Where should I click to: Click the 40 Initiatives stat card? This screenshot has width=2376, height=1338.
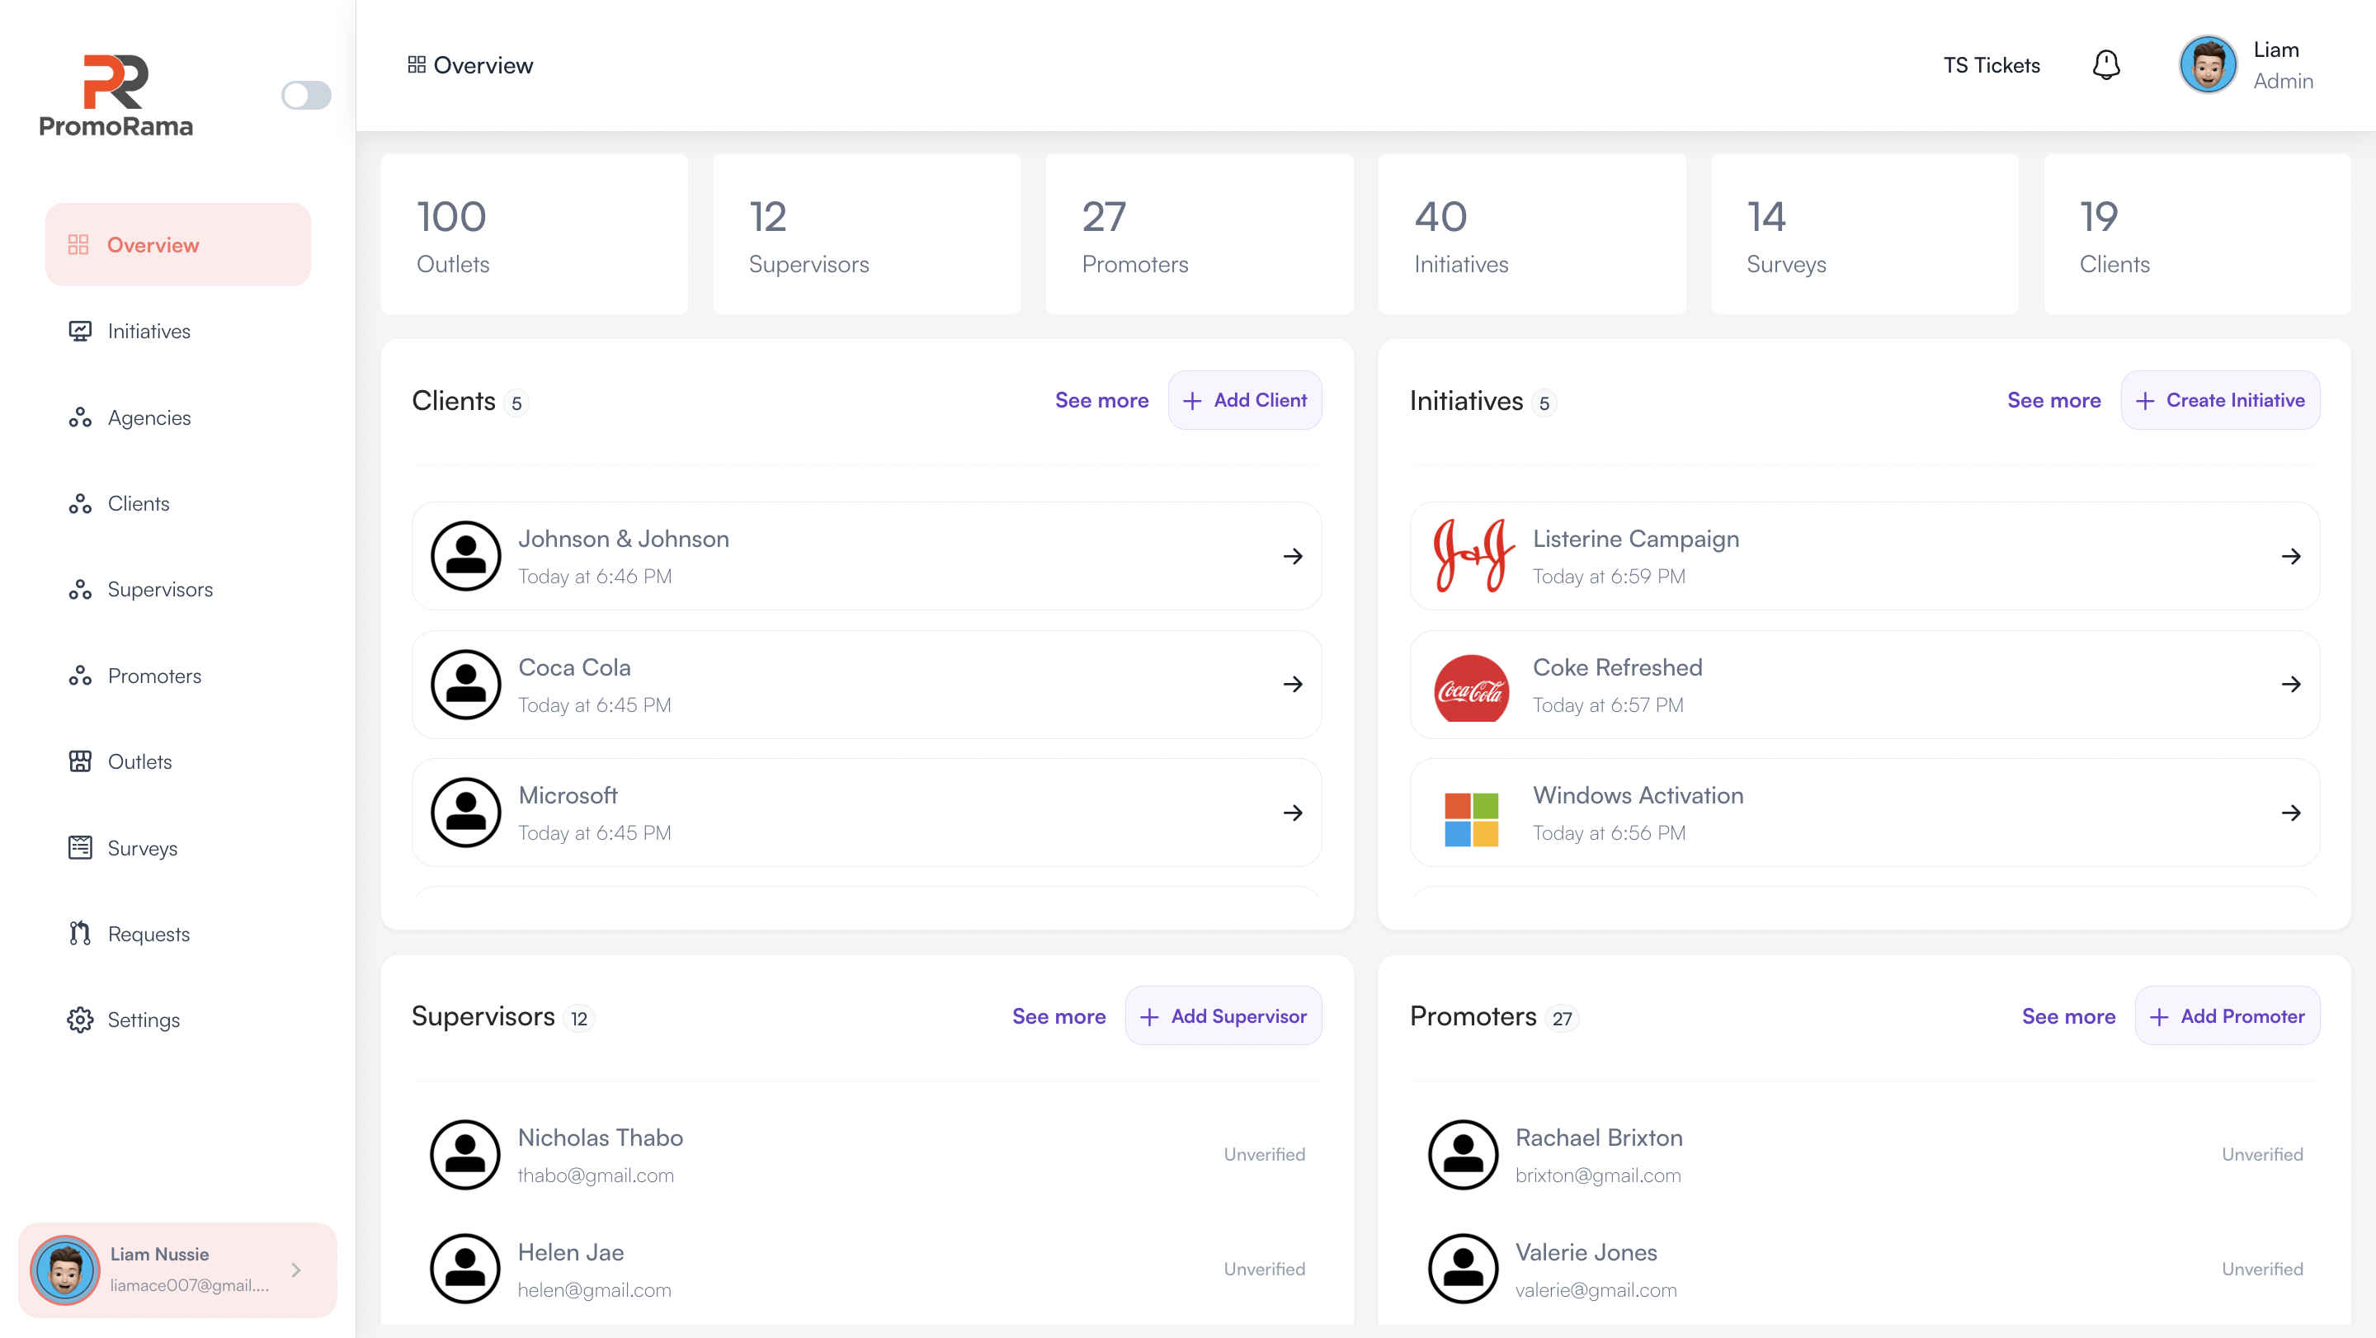(1531, 234)
